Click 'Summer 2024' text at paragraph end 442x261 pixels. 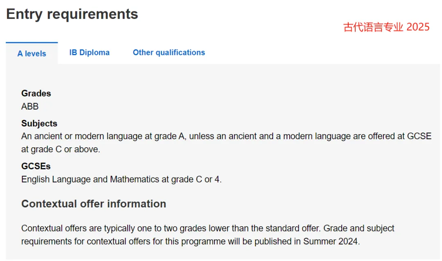(331, 241)
